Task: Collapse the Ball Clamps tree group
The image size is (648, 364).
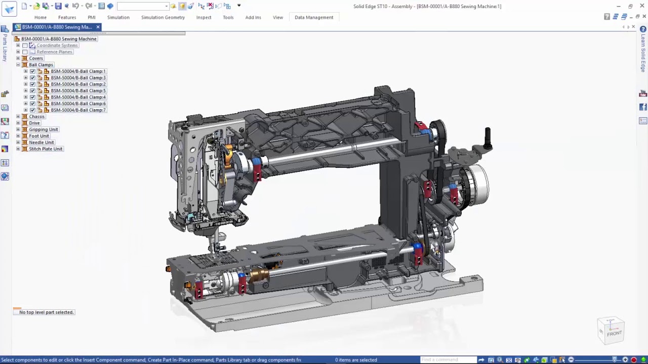Action: point(18,65)
